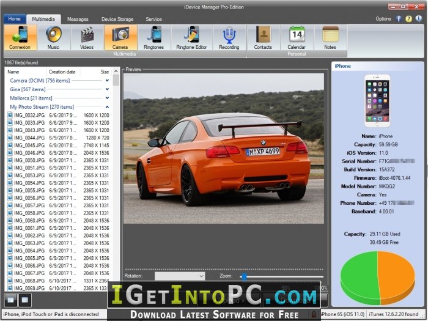Select file IMG_0051.JPG
Image resolution: width=428 pixels, height=321 pixels.
click(59, 168)
